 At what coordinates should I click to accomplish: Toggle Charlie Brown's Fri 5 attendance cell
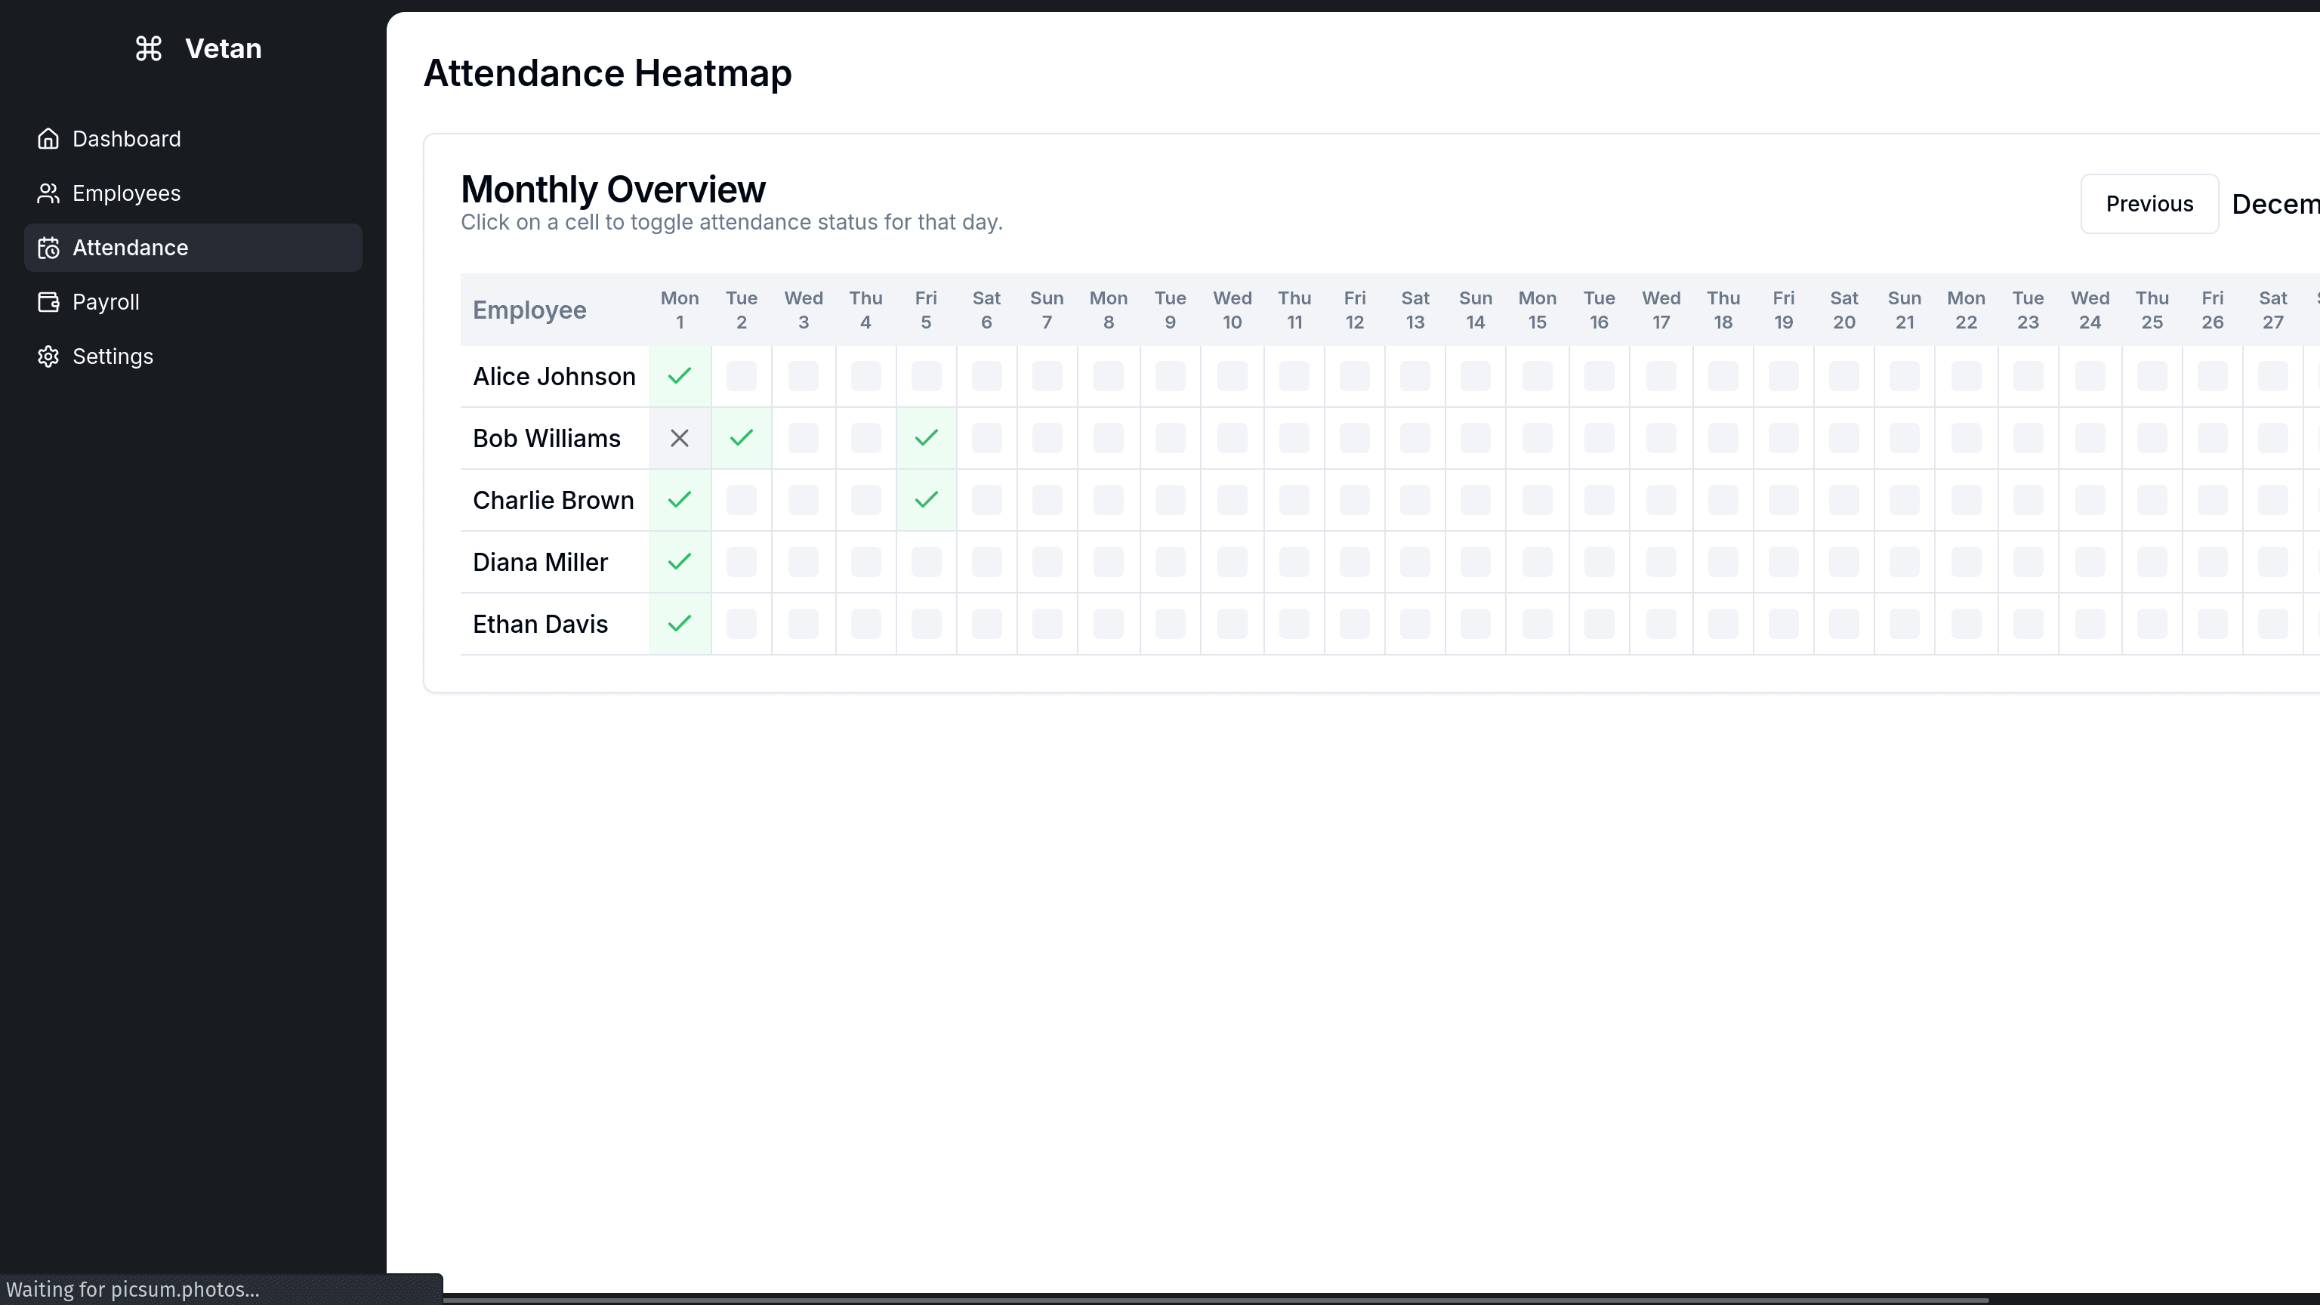click(x=926, y=500)
